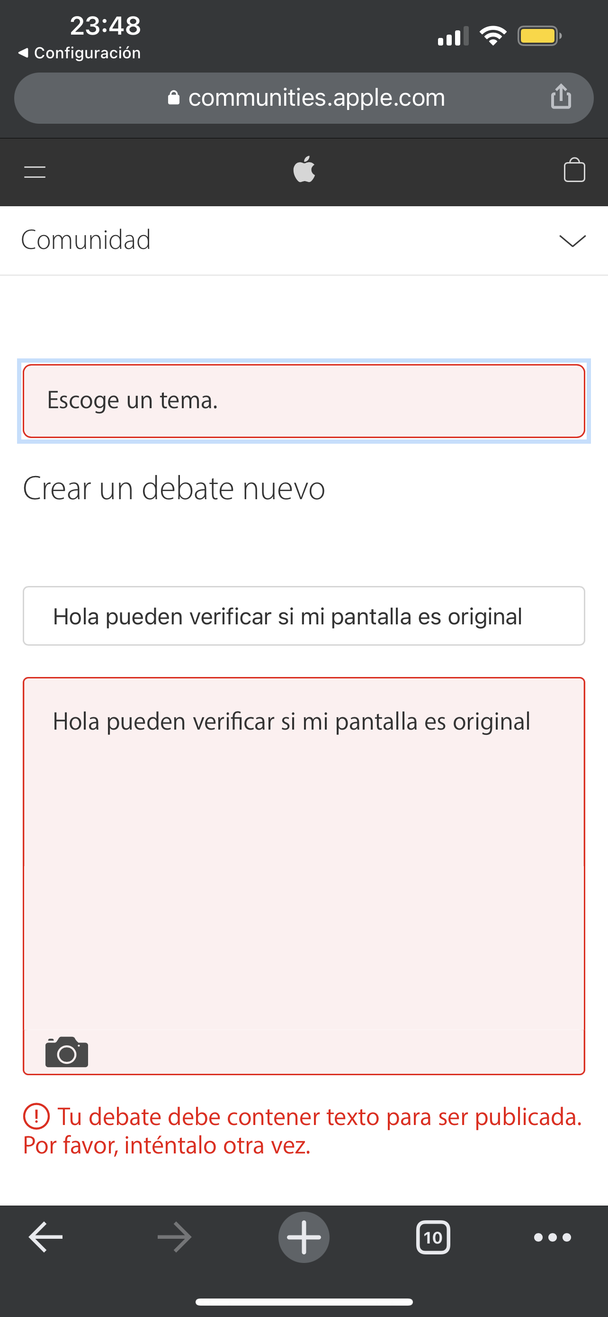Viewport: 608px width, 1317px height.
Task: Open the shopping bag
Action: [x=574, y=170]
